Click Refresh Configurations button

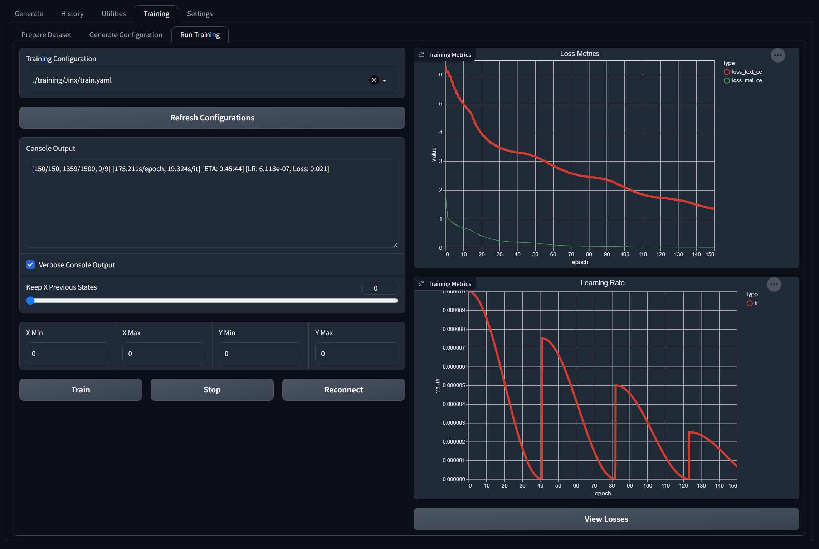pos(212,118)
